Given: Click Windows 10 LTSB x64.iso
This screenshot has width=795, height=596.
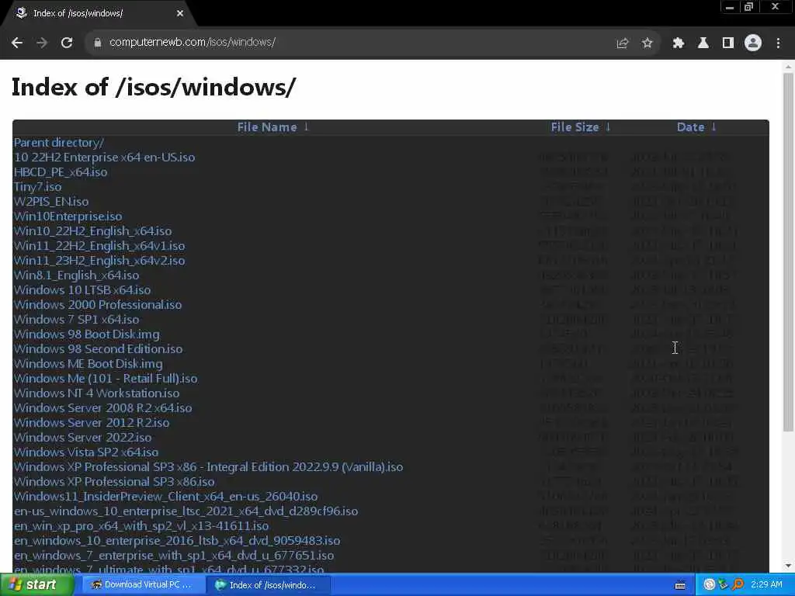Looking at the screenshot, I should [x=82, y=290].
